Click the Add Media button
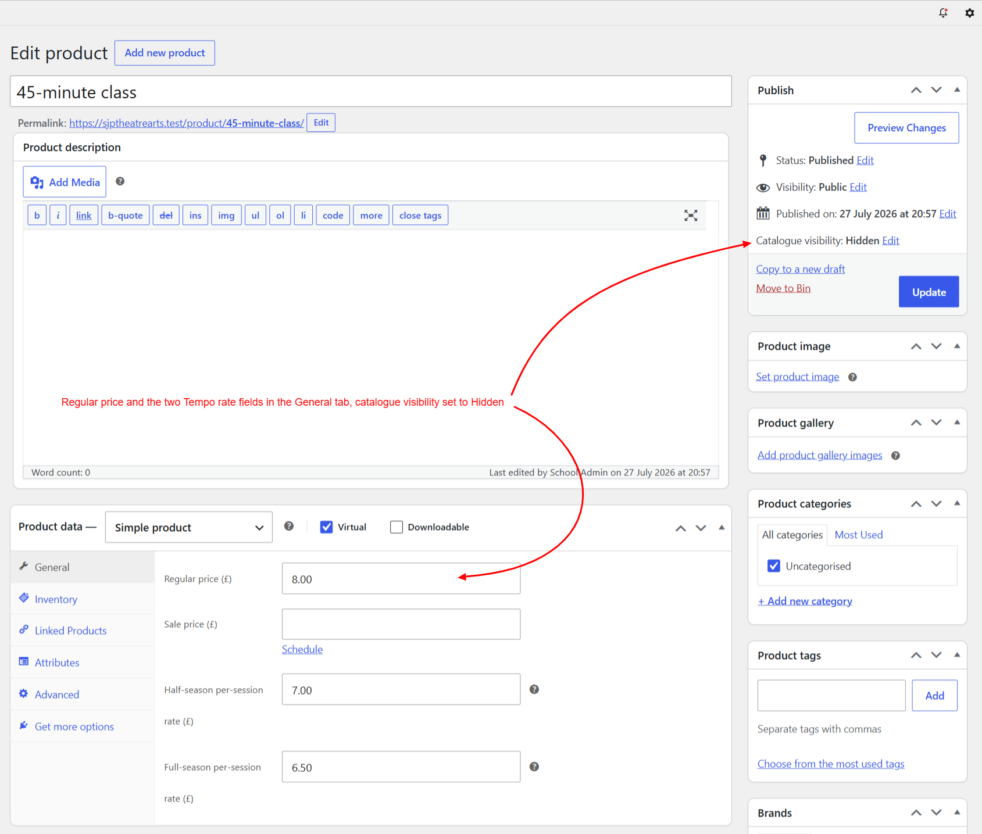The image size is (982, 834). pyautogui.click(x=65, y=182)
